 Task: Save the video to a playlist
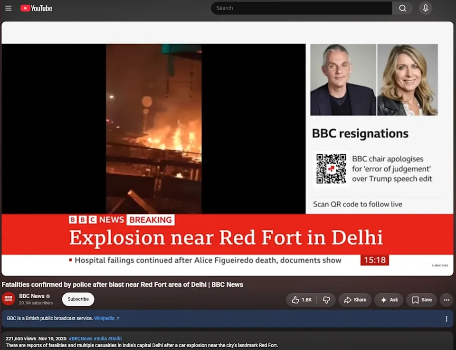[422, 300]
